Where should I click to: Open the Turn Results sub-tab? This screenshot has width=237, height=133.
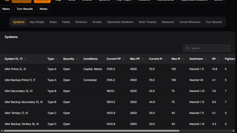point(214,22)
